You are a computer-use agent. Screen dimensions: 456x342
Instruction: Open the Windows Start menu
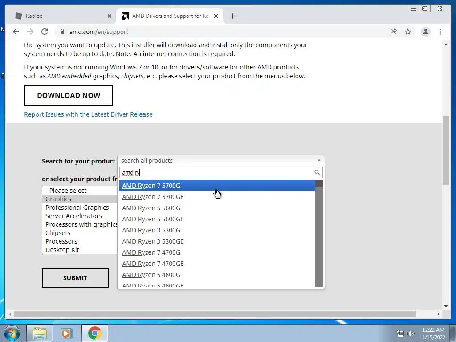[x=12, y=333]
